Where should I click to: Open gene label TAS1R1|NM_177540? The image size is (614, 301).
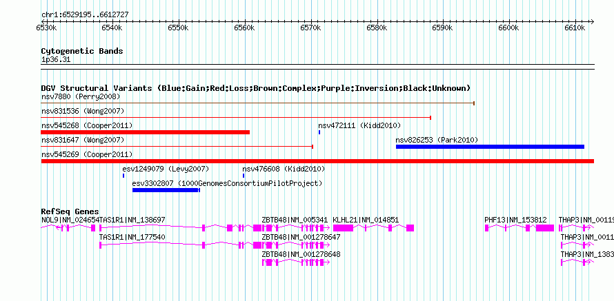(x=132, y=237)
